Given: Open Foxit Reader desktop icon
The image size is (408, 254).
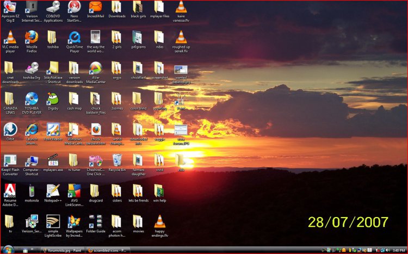Looking at the screenshot, I should coord(53,132).
